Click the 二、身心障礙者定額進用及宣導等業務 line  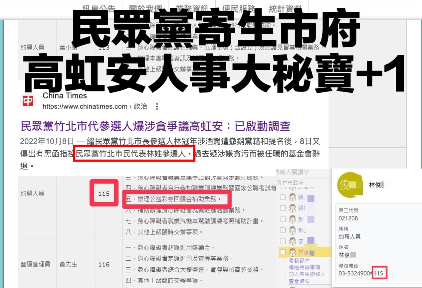(x=180, y=258)
